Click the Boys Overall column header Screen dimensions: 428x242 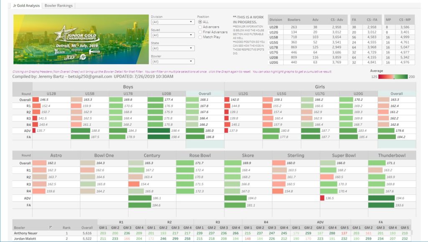205,93
